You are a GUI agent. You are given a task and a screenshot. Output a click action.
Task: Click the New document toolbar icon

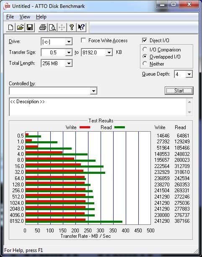pos(10,27)
